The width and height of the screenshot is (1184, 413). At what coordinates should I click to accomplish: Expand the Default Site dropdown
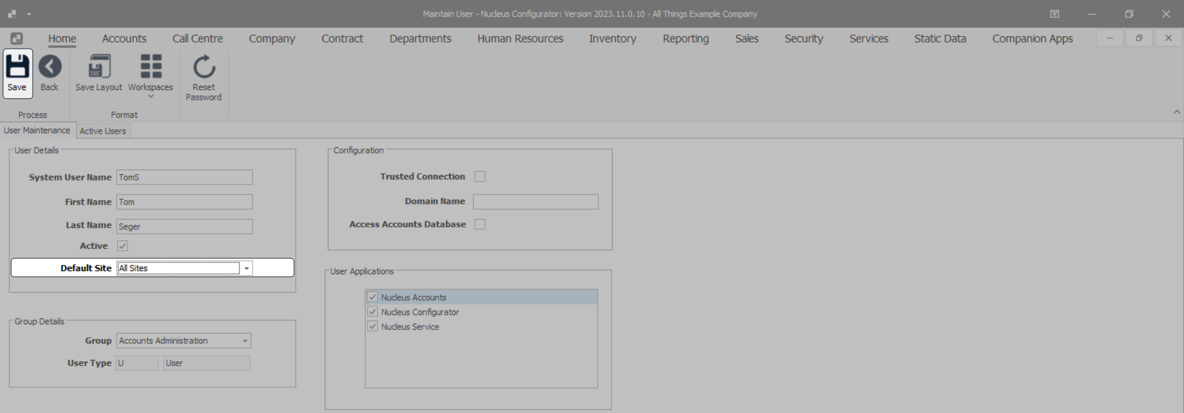point(246,268)
